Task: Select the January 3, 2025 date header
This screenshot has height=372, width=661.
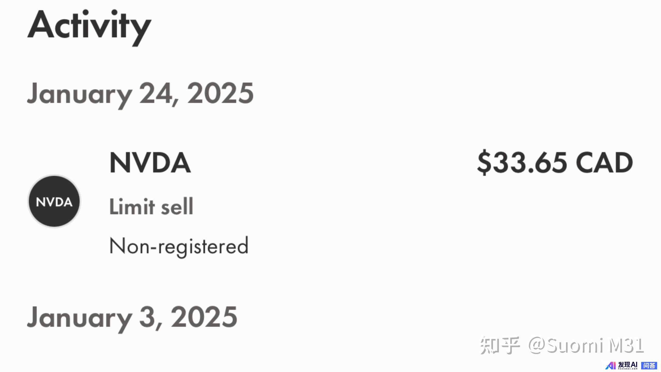Action: coord(132,317)
